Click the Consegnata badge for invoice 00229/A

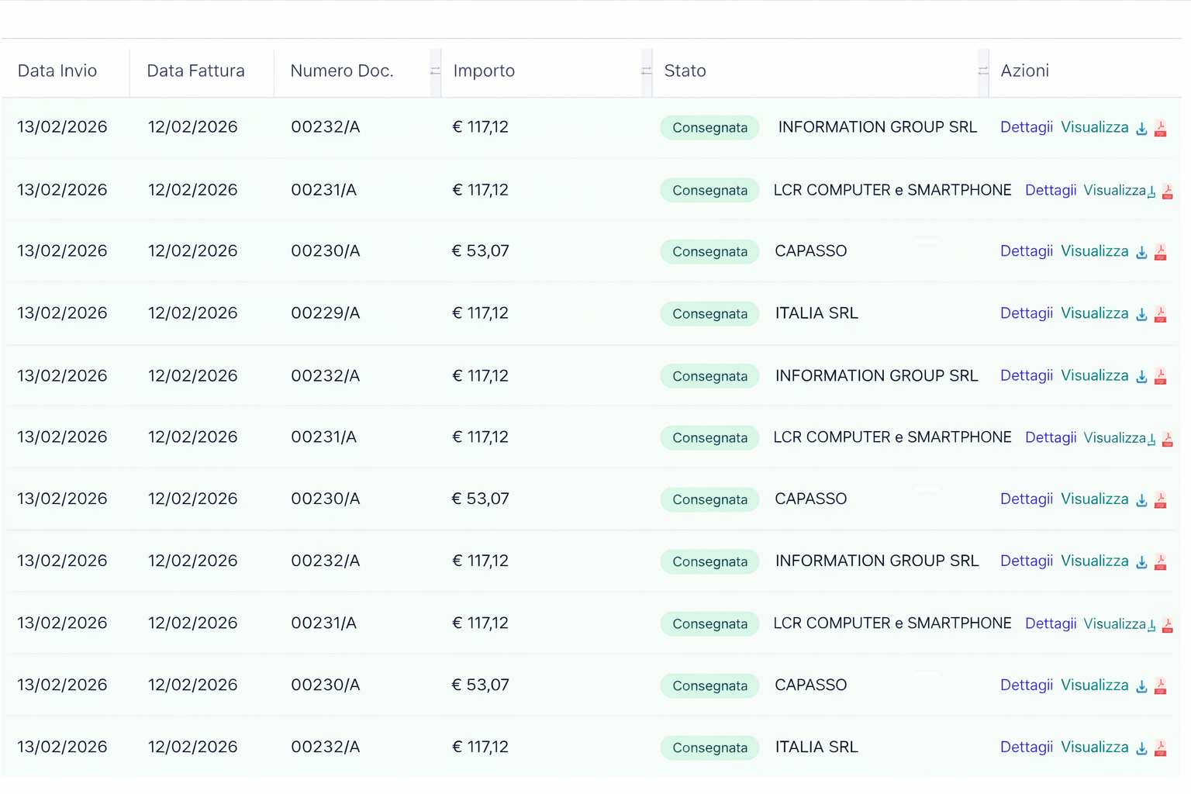(x=709, y=314)
